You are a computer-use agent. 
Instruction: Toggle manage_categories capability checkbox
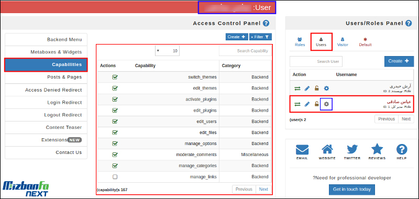pyautogui.click(x=115, y=166)
